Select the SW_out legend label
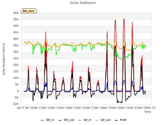The image size is (167, 125). click(x=69, y=120)
